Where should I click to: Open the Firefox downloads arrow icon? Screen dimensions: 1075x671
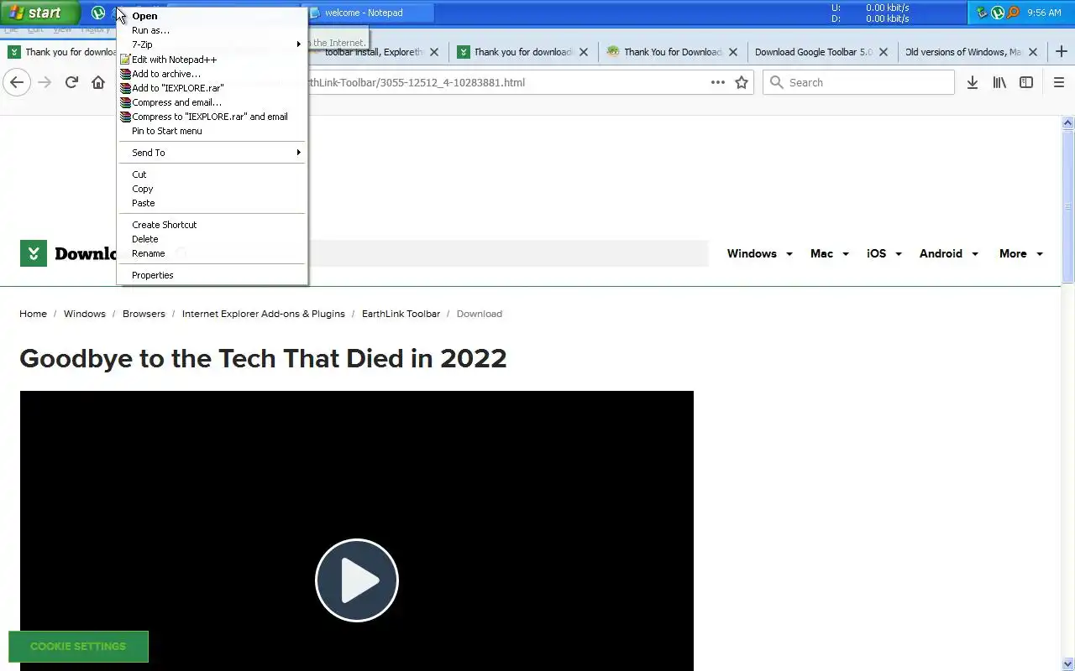pos(973,82)
